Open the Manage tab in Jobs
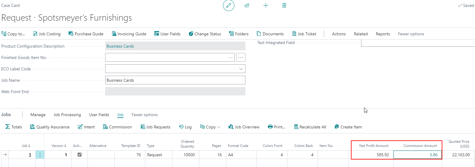The image size is (475, 167). point(38,115)
